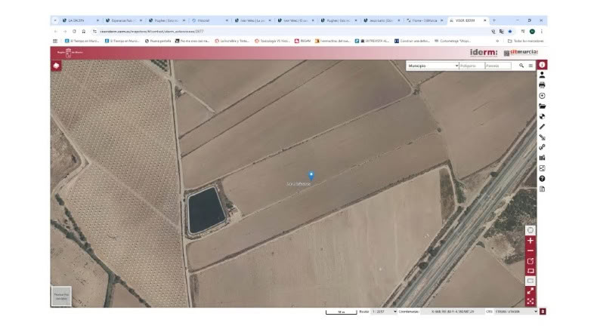597x332 pixels.
Task: Switch to the Jesús Lario browser tab
Action: pos(382,20)
